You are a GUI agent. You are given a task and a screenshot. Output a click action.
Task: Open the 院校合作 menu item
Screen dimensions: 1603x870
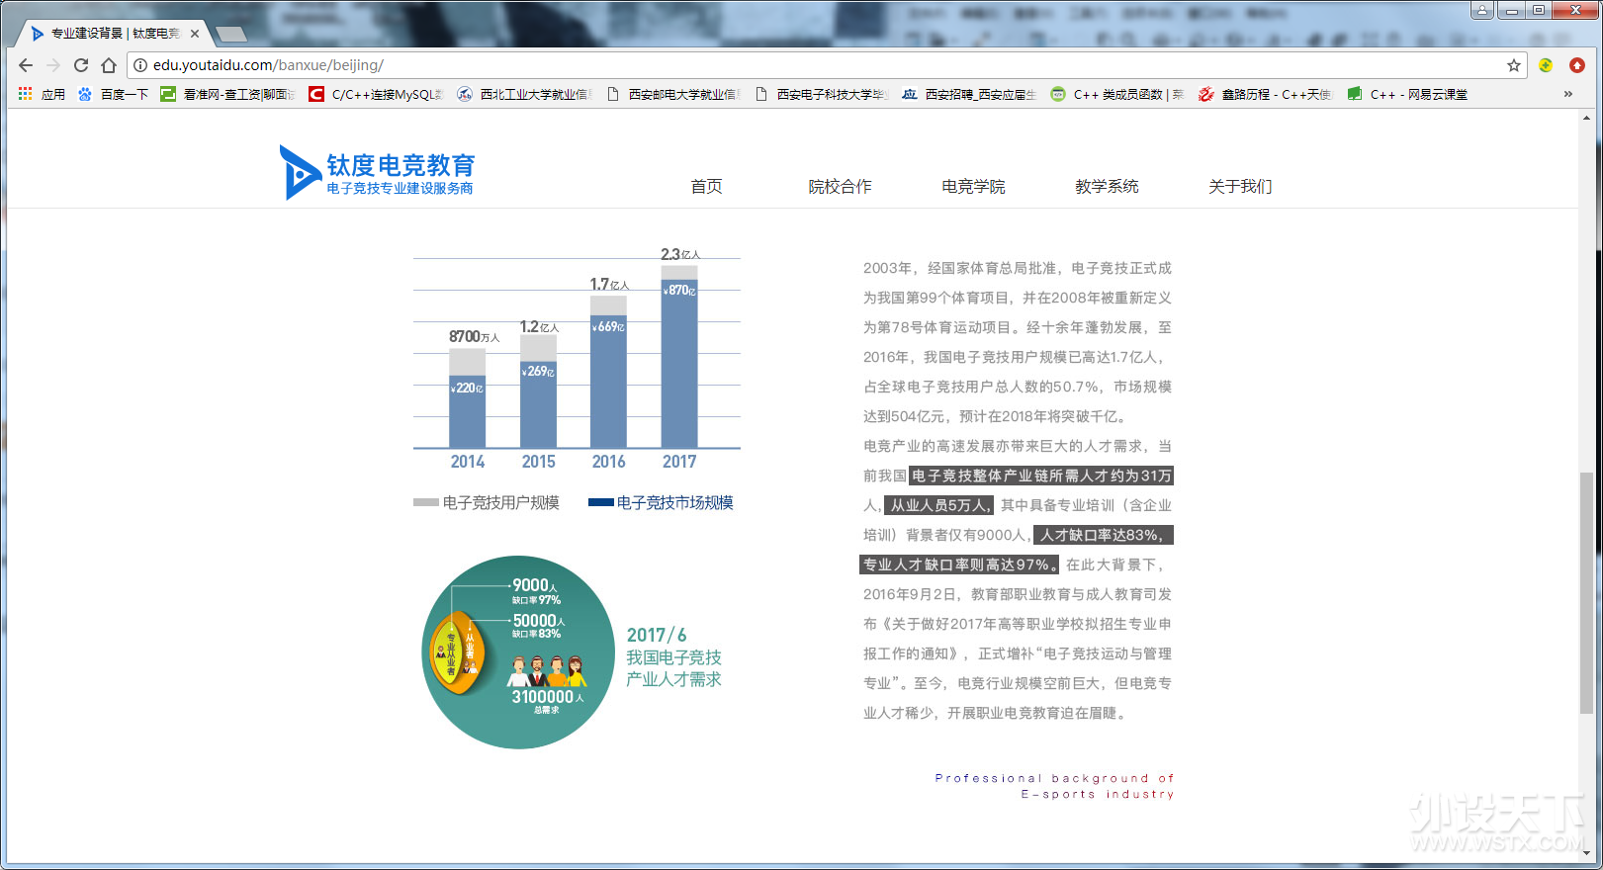click(840, 187)
